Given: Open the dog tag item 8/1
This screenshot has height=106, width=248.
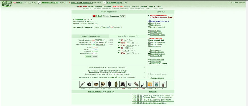Looking at the screenshot, I should (x=163, y=85).
